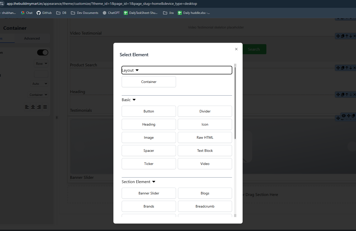Click the move icon beside the Heading section
Screen dimensions: 356x231
click(x=338, y=95)
